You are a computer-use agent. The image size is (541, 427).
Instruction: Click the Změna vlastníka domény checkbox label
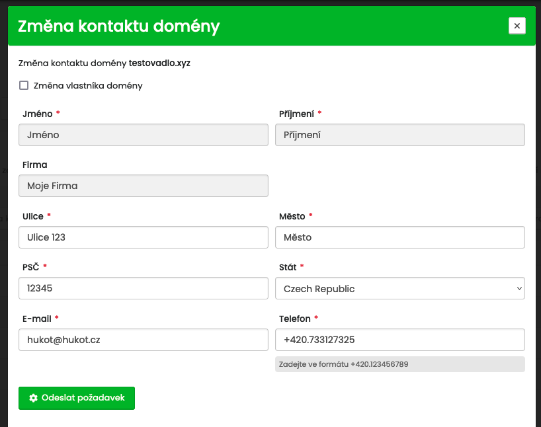point(88,85)
